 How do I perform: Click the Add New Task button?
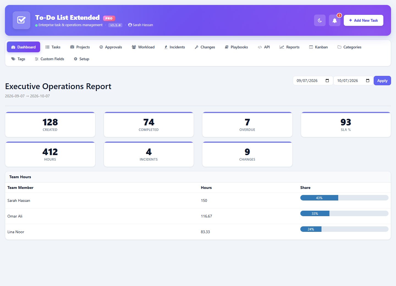click(x=364, y=20)
